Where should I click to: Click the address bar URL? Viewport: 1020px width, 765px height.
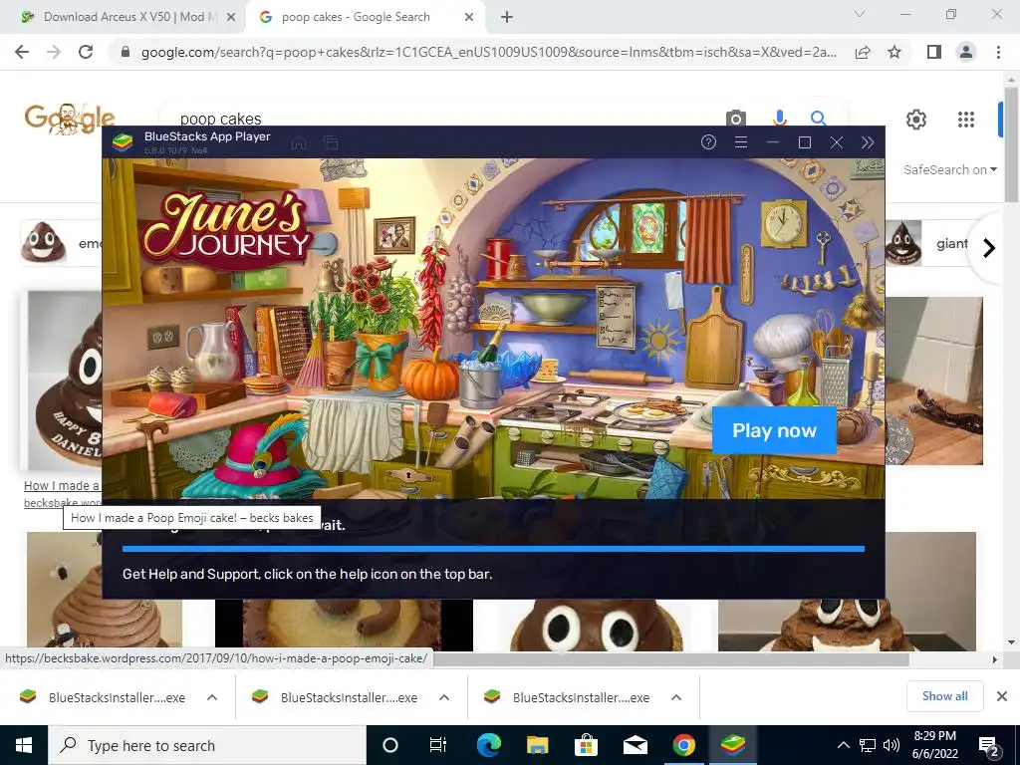point(488,52)
